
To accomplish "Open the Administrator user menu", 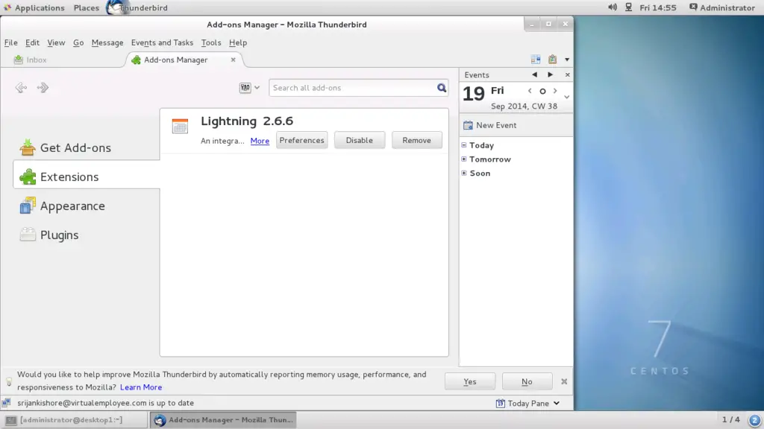I will pos(721,7).
